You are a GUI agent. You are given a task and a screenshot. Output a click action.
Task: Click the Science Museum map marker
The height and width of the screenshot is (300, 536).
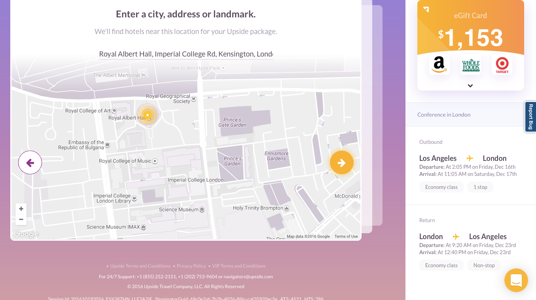202,209
